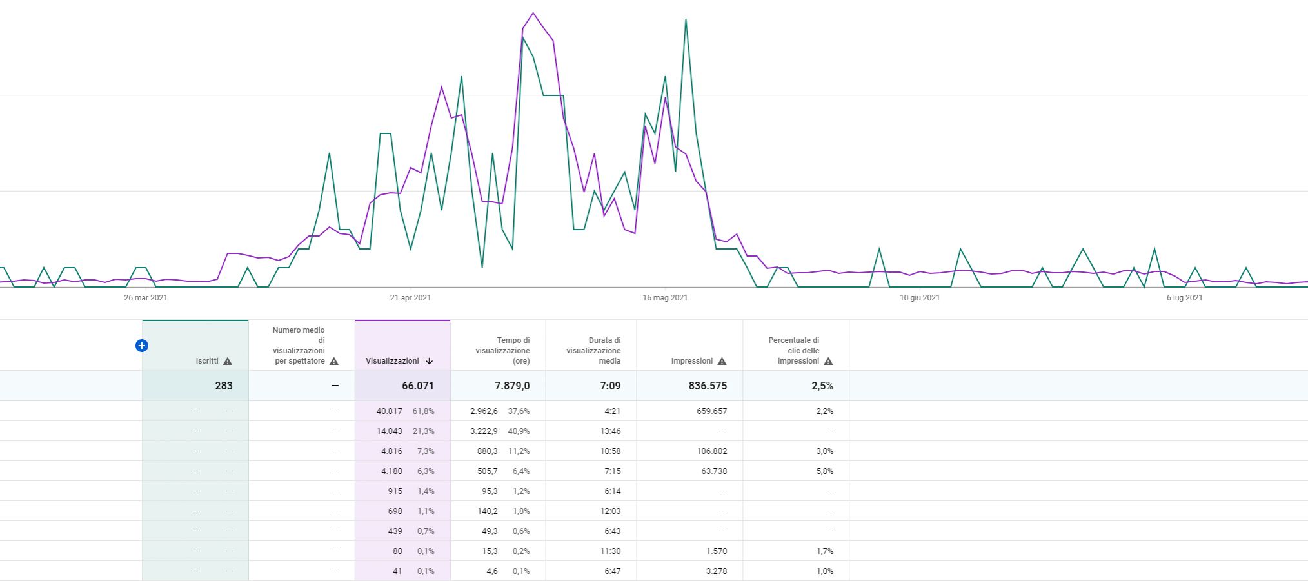
Task: Click the warning triangle next to Iscritti
Action: [228, 361]
